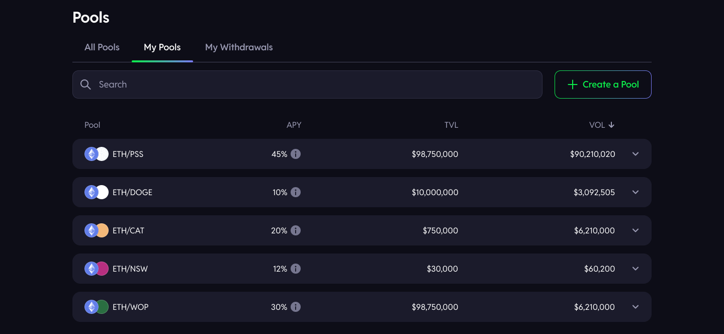Expand the ETH/PSS pool row
724x334 pixels.
coord(636,154)
